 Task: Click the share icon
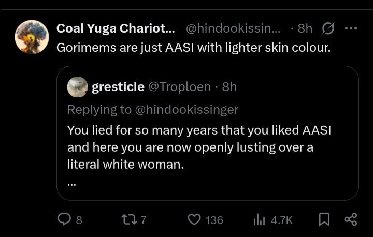point(351,220)
